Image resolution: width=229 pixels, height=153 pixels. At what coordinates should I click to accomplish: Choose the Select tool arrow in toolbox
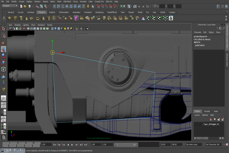click(x=3, y=29)
